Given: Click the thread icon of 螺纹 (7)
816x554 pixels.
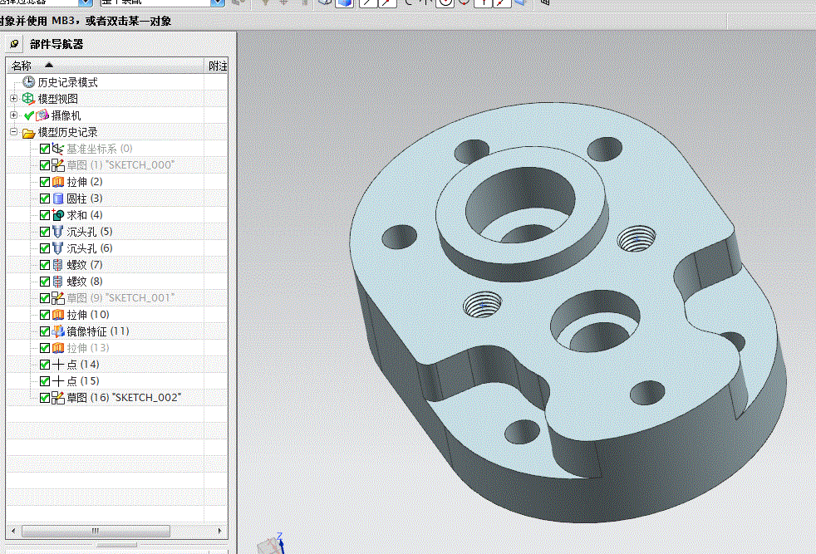Looking at the screenshot, I should [58, 265].
